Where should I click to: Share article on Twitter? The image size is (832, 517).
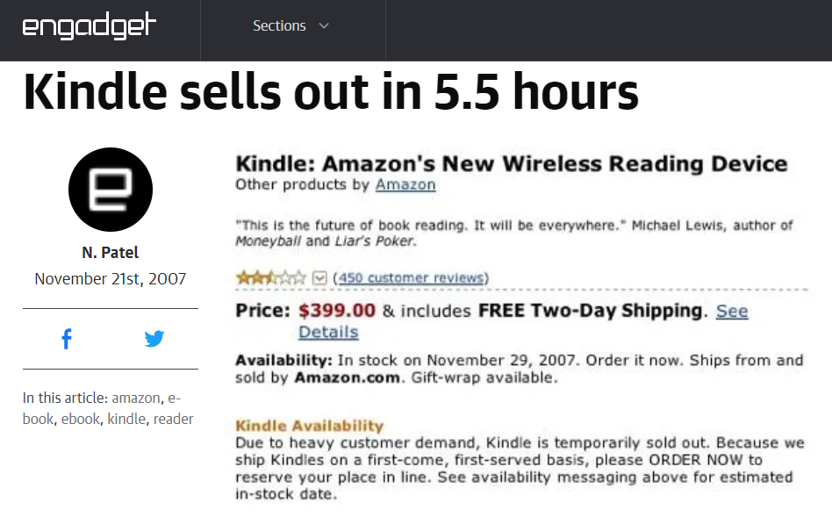point(154,339)
